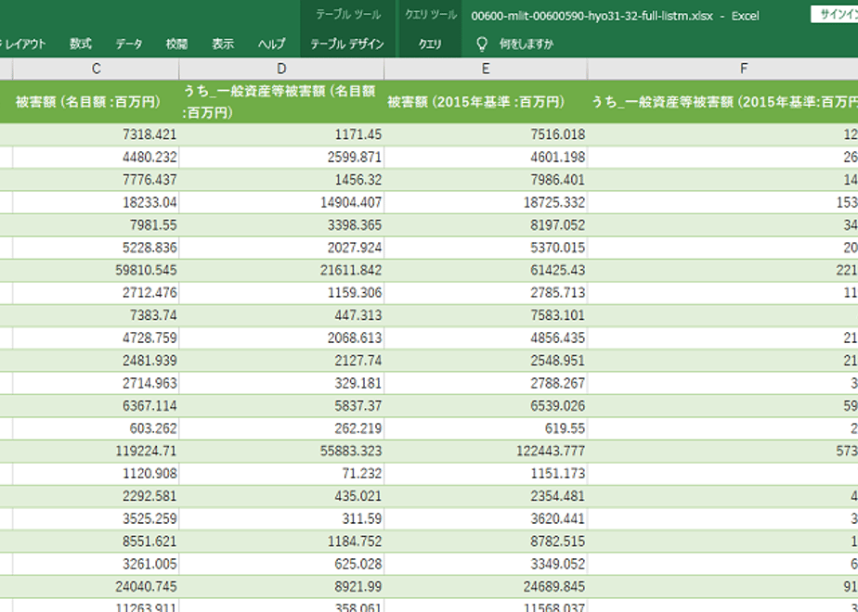Click the lightbulb Tell Me icon
This screenshot has width=858, height=612.
482,44
